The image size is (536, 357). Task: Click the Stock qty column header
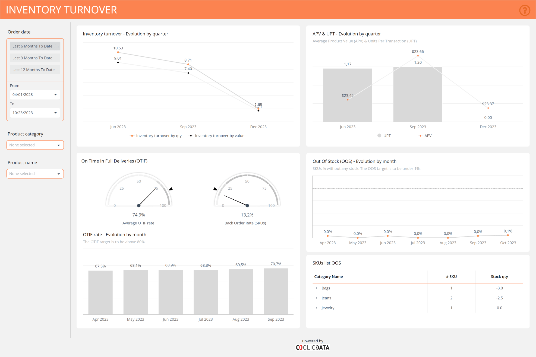[x=499, y=277]
